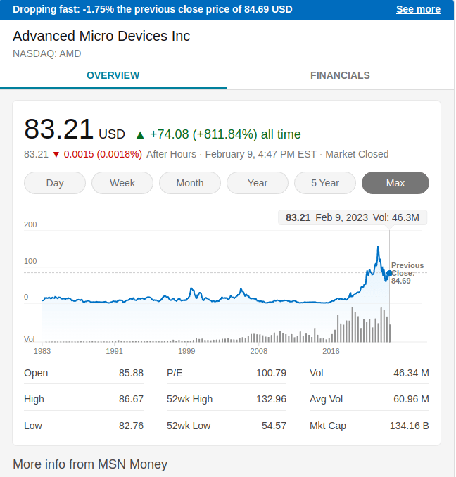Select the Week time range
Screen dimensions: 456x477
[x=122, y=183]
